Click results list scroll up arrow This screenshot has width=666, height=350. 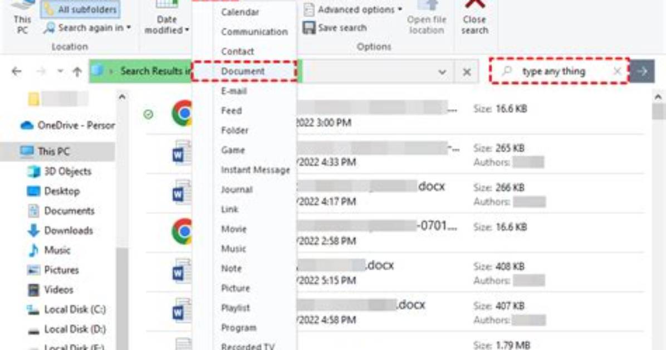pos(658,97)
